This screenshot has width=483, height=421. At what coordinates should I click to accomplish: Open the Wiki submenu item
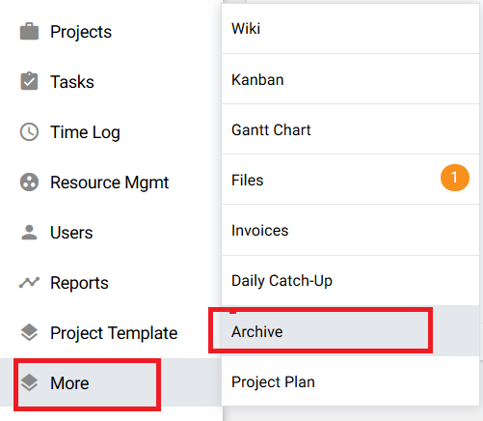pos(350,29)
